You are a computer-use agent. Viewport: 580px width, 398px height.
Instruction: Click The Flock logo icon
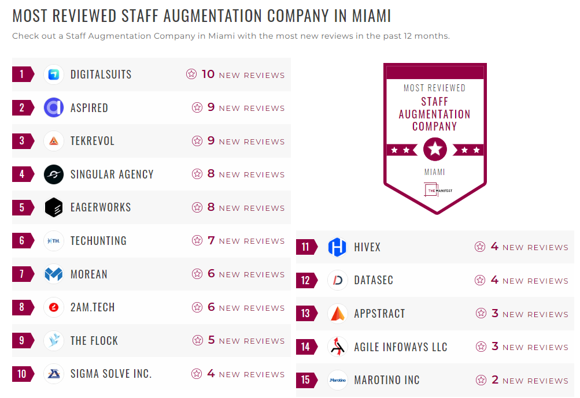[x=54, y=340]
